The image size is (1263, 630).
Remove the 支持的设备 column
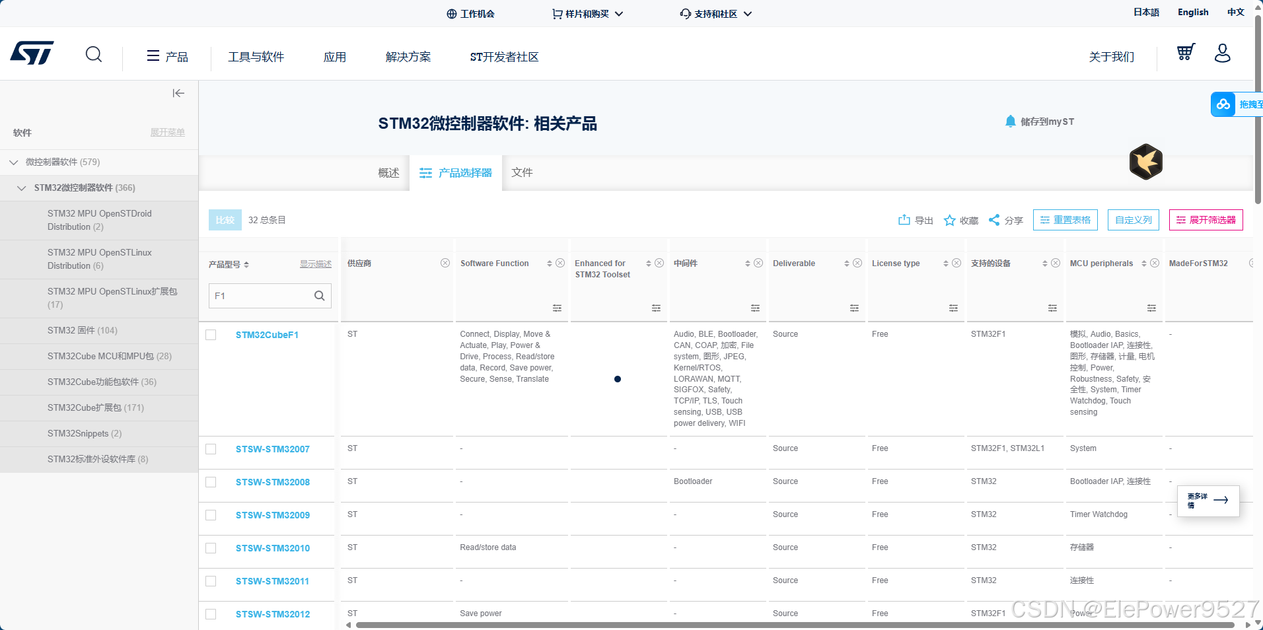tap(1056, 263)
